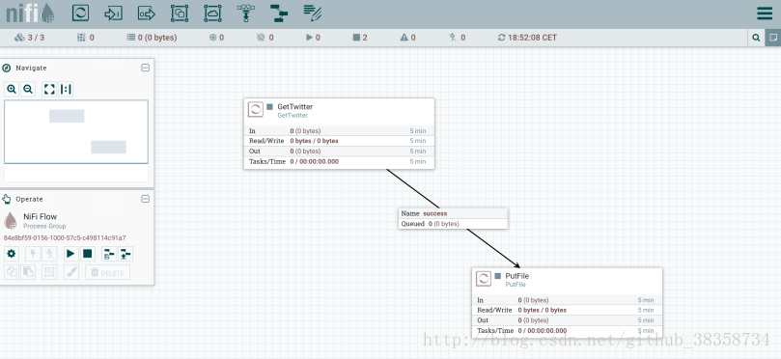Click the NiFi logo
This screenshot has height=359, width=781.
(x=30, y=14)
